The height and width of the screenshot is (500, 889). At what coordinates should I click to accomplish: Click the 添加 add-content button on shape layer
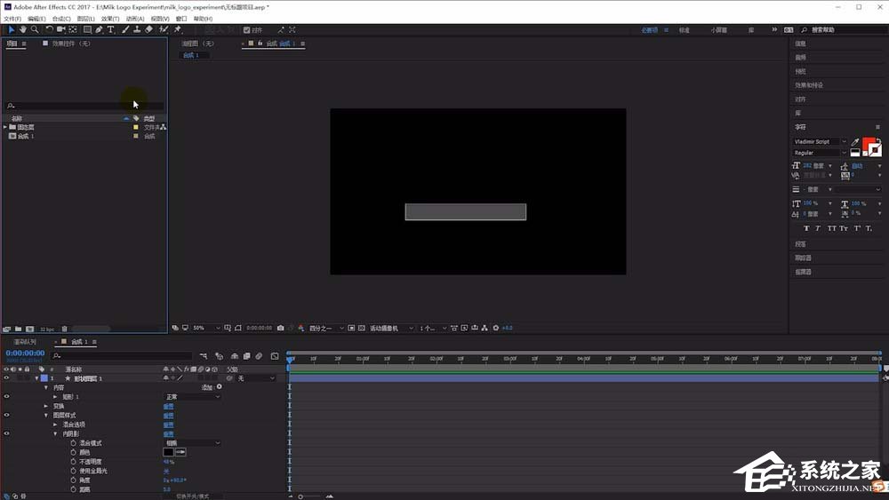(x=209, y=387)
